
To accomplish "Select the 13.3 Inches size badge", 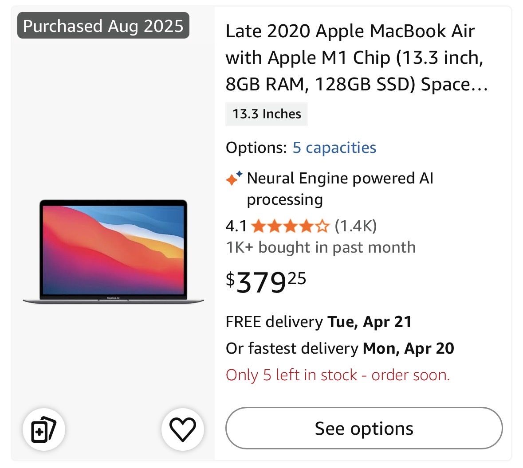I will (267, 114).
